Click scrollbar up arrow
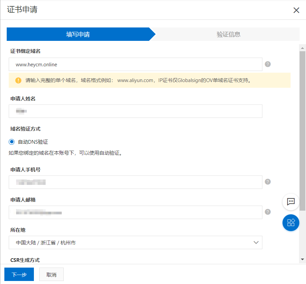This screenshot has height=284, width=306. (302, 49)
